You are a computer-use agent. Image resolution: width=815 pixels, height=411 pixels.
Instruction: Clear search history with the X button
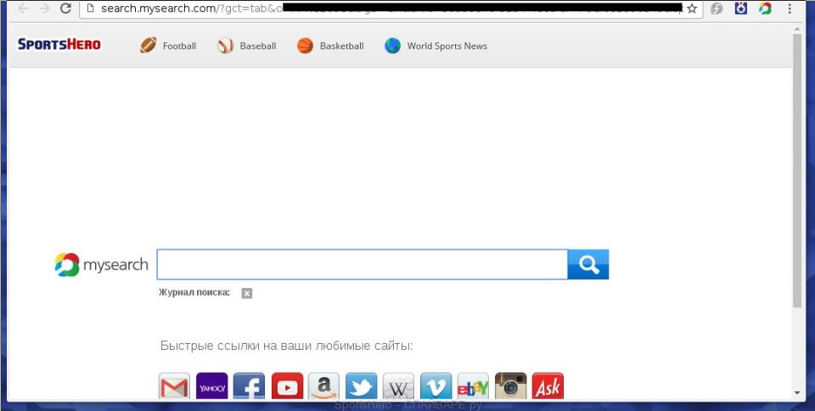coord(246,293)
